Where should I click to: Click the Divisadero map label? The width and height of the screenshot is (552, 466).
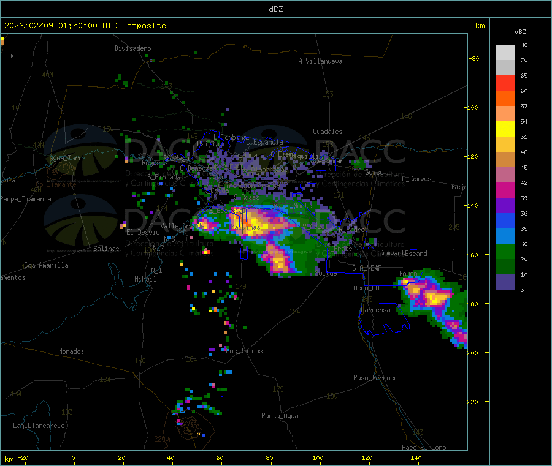[x=132, y=48]
